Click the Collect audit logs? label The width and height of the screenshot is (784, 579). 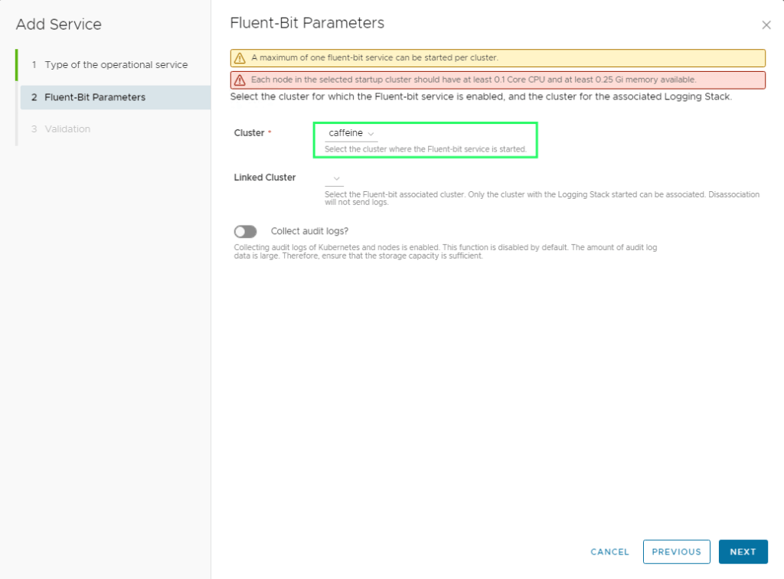[x=309, y=231]
